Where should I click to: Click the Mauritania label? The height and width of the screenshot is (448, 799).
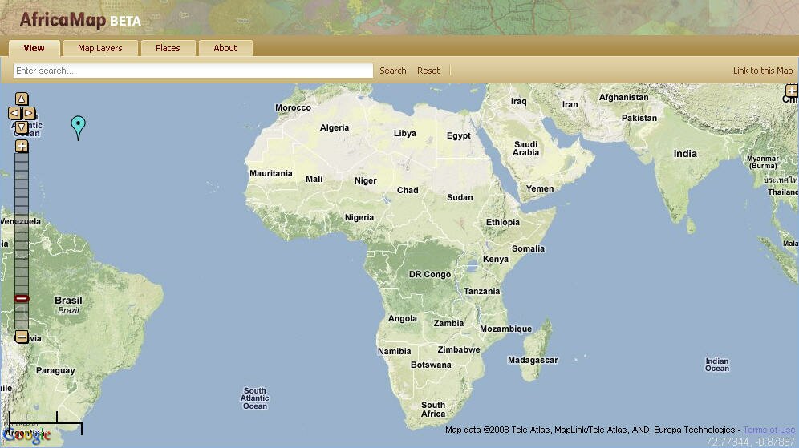pos(270,174)
